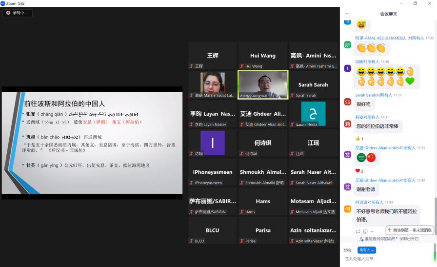437x267 pixels.
Task: Click the chat message input field
Action: point(385,259)
